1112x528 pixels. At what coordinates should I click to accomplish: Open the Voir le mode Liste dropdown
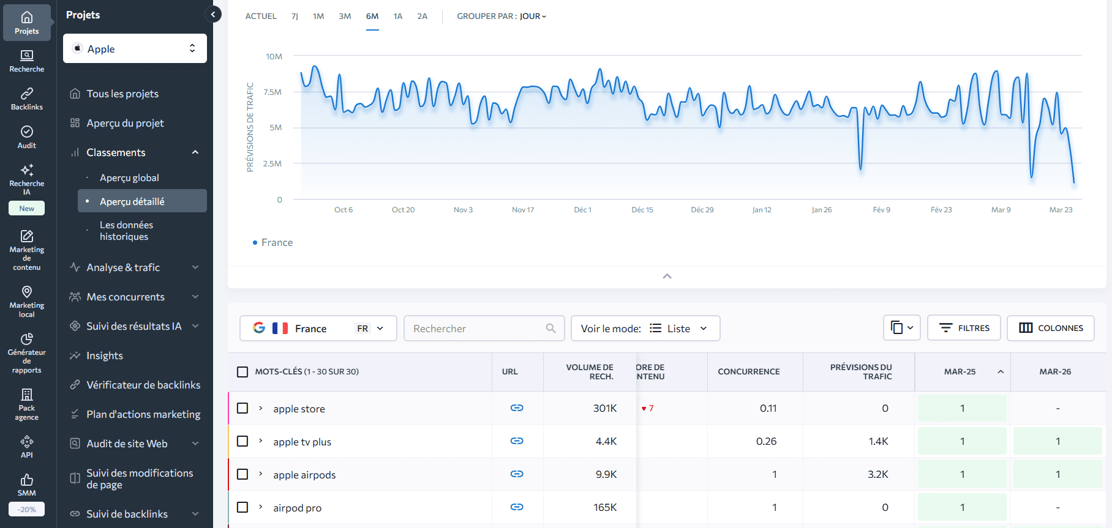coord(645,329)
